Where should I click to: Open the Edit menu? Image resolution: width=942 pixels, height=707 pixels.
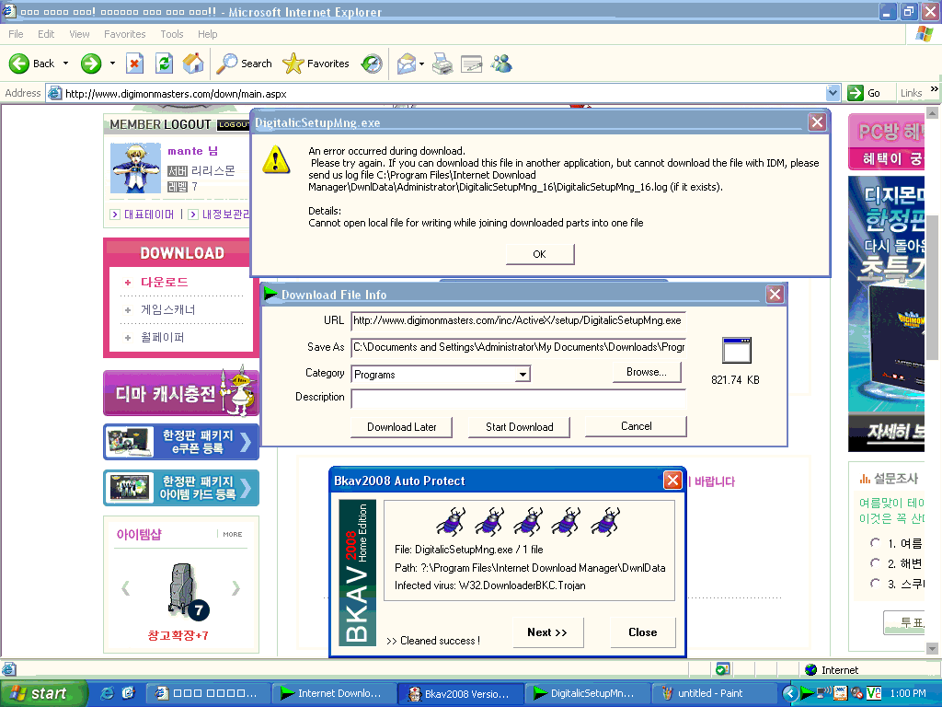46,34
